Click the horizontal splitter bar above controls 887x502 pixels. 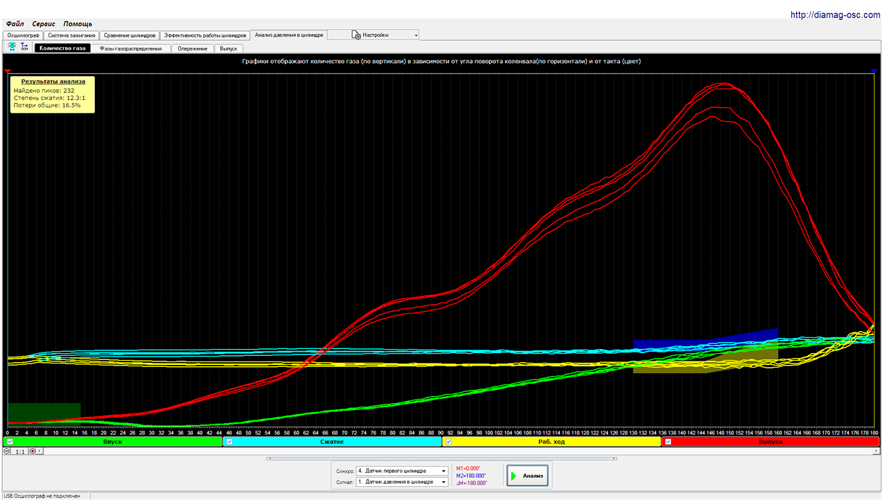tap(441, 458)
